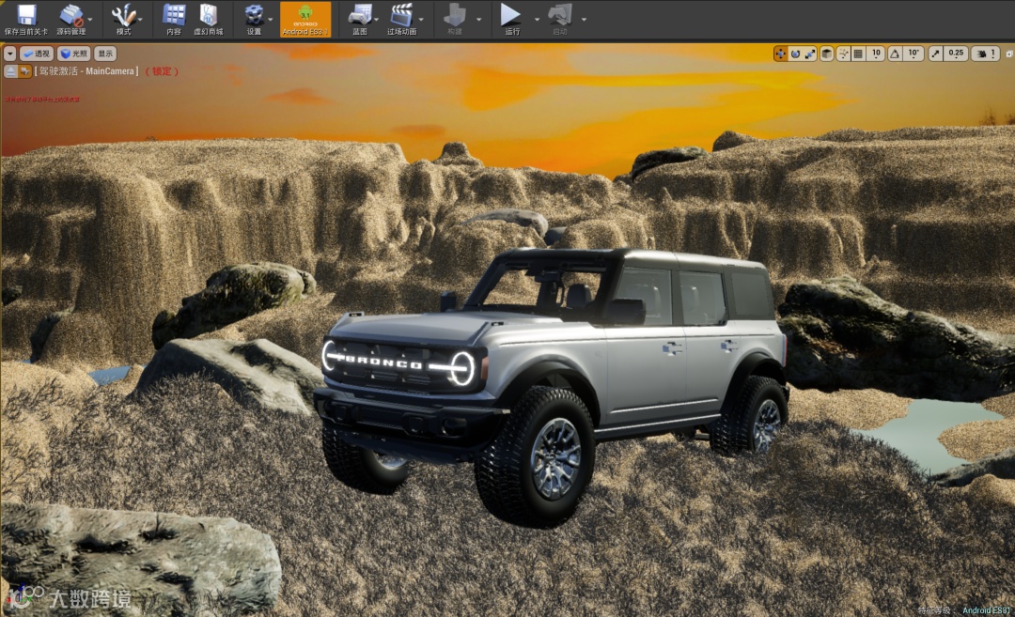Expand the 蓝图 dropdown arrow
Screen dimensions: 1015x617
pyautogui.click(x=377, y=20)
